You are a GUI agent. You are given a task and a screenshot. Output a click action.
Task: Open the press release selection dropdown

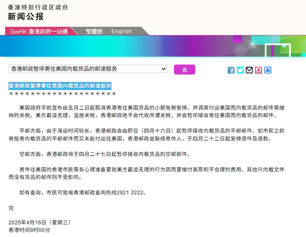click(88, 69)
